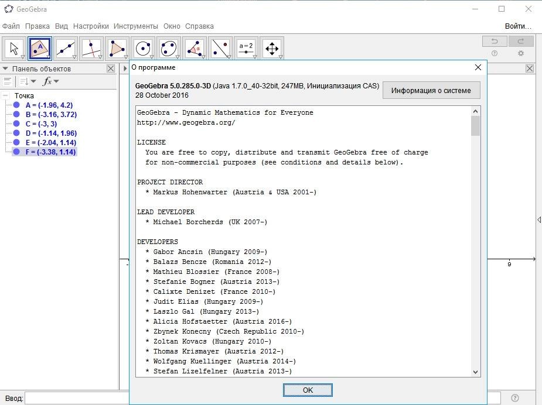Viewport: 542px width, 405px height.
Task: Toggle visibility of point A
Action: click(16, 105)
